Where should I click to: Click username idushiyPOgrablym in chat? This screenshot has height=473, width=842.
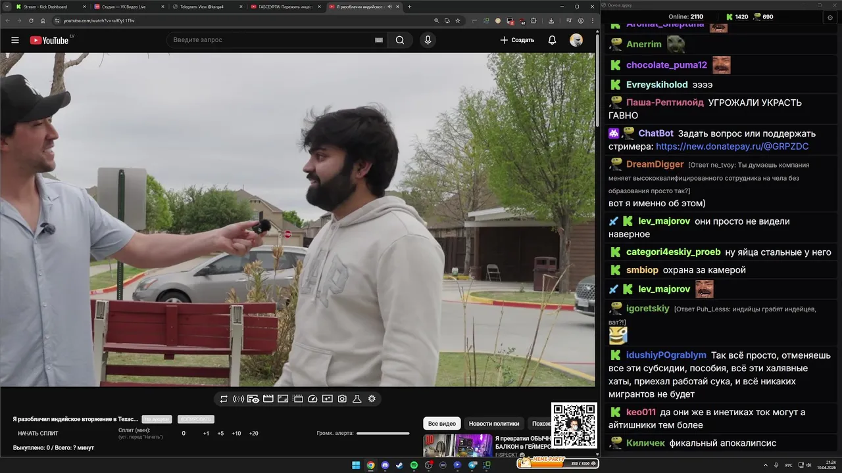(666, 355)
